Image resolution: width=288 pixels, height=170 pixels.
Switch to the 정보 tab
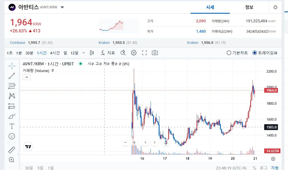[249, 7]
